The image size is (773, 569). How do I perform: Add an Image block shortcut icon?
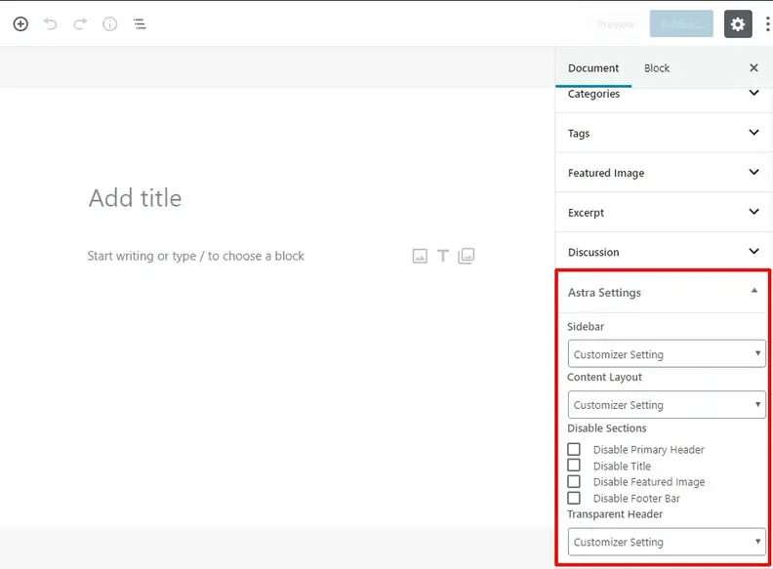pos(420,256)
